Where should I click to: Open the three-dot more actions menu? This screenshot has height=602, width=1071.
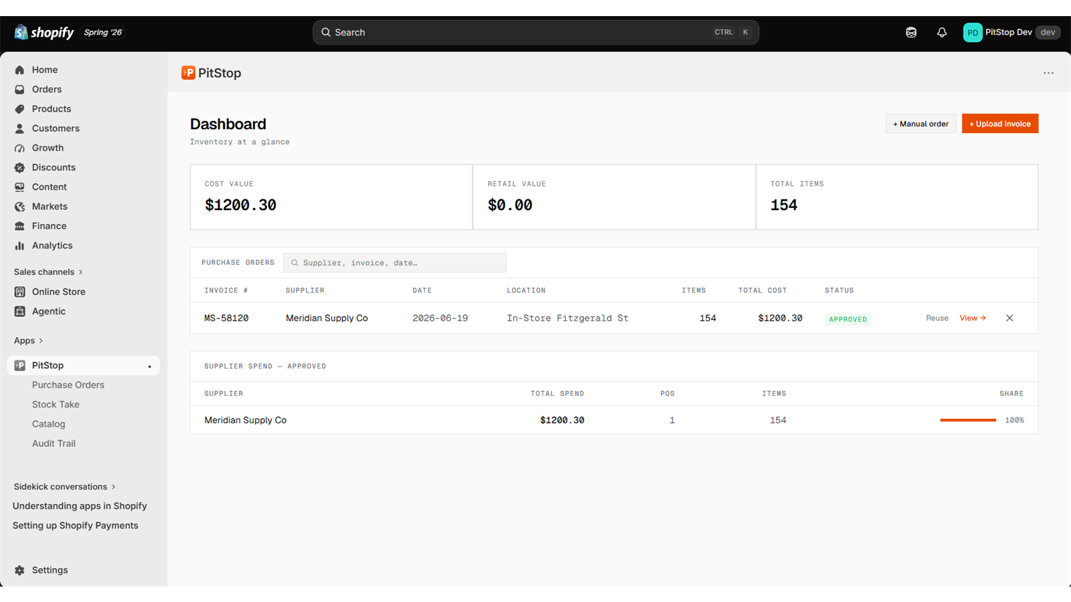pos(1048,73)
